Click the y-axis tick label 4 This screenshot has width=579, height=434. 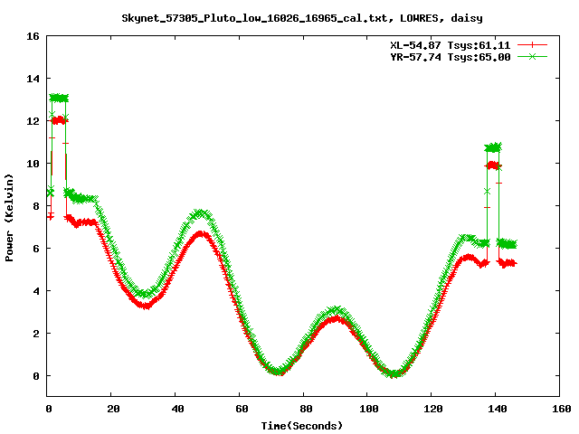click(36, 291)
